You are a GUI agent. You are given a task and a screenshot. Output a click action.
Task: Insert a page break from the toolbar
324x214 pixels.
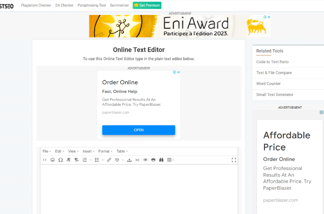[137, 160]
